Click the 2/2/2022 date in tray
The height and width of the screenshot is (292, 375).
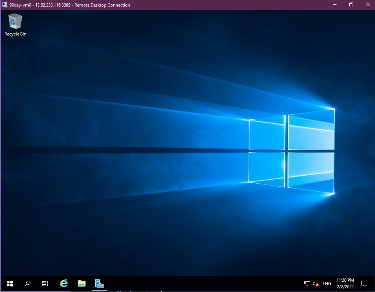(x=345, y=287)
